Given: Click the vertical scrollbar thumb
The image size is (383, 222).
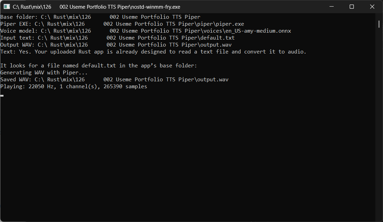Looking at the screenshot, I should pyautogui.click(x=379, y=24).
